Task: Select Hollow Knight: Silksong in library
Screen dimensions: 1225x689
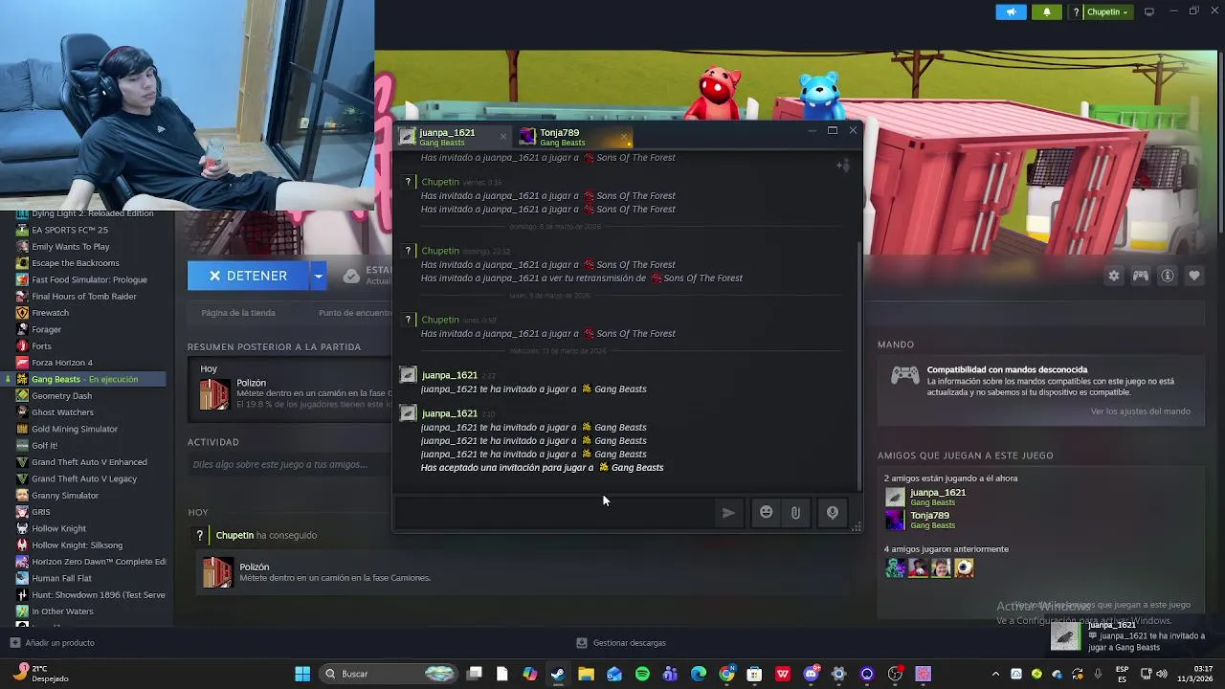Action: 77,545
